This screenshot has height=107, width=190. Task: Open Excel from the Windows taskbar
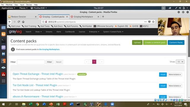[x=31, y=104]
